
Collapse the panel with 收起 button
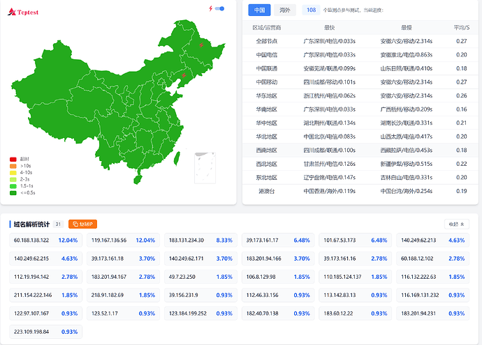click(456, 224)
